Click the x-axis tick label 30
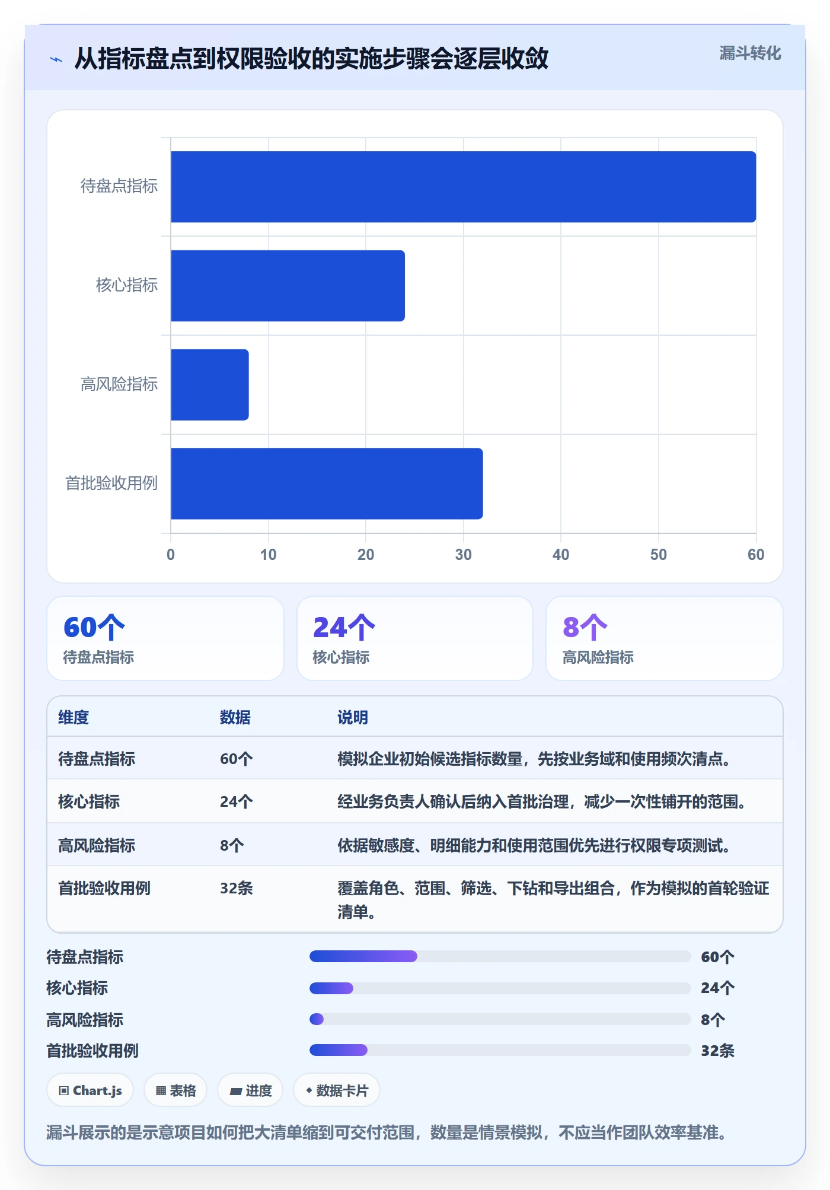 (x=464, y=555)
